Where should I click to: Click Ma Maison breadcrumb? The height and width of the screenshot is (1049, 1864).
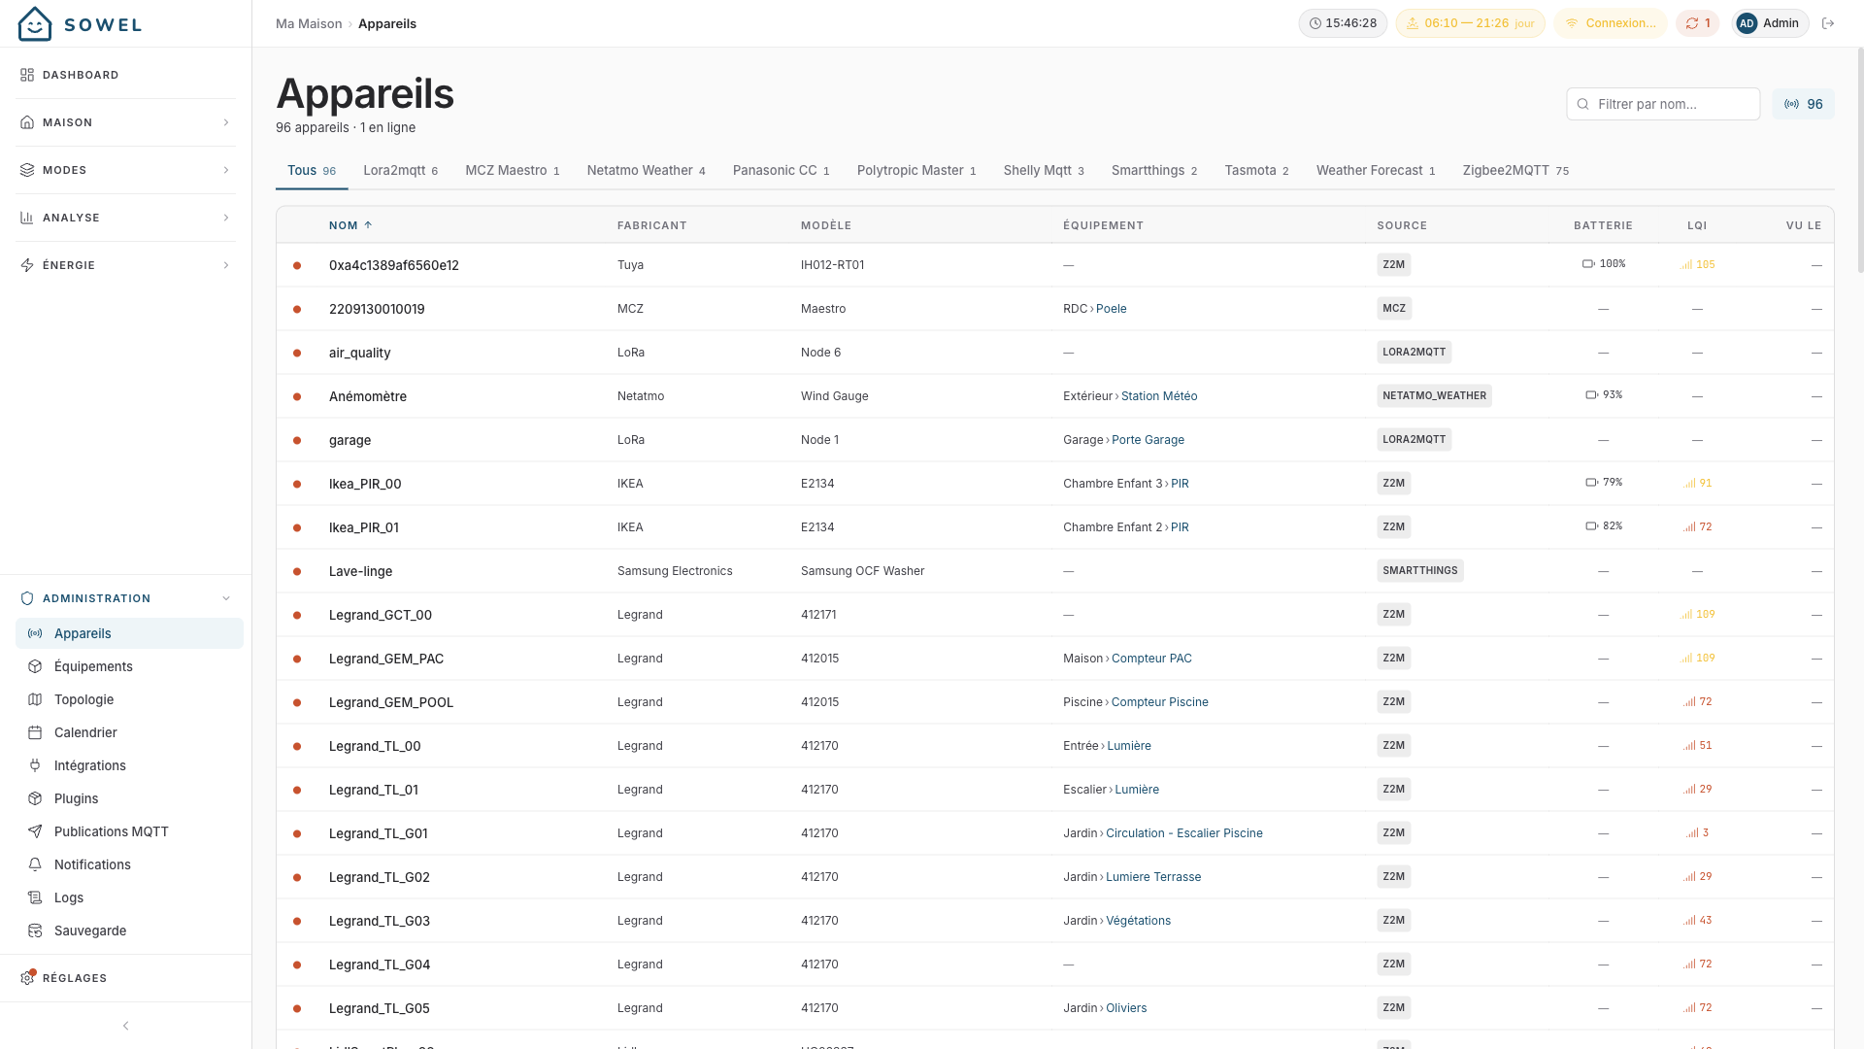[309, 23]
